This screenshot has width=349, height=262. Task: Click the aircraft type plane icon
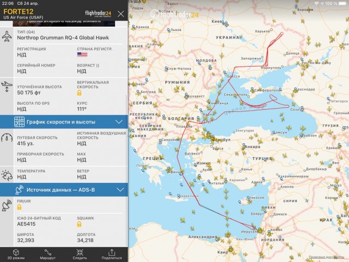(7, 37)
